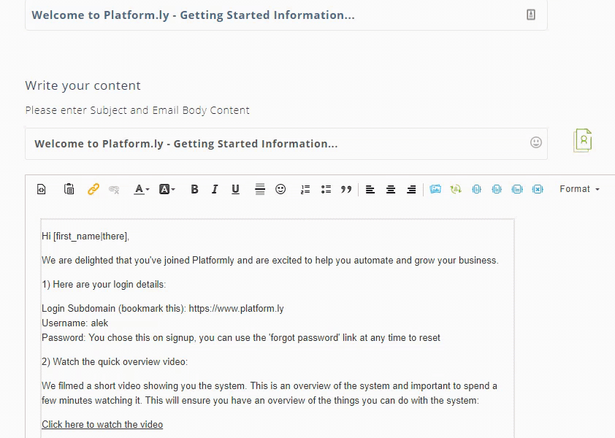The height and width of the screenshot is (438, 615).
Task: Click the 'Write your content' heading
Action: click(83, 85)
